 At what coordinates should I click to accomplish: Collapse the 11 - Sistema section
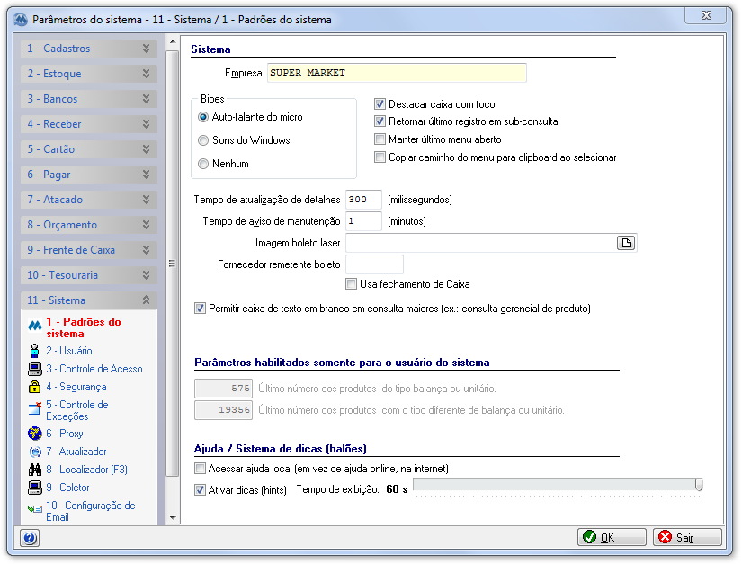pyautogui.click(x=88, y=300)
